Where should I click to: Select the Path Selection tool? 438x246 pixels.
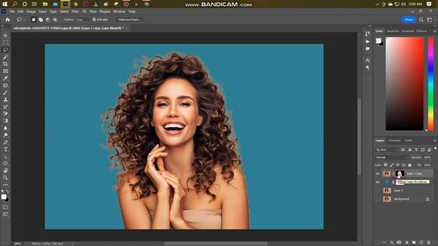pos(5,156)
